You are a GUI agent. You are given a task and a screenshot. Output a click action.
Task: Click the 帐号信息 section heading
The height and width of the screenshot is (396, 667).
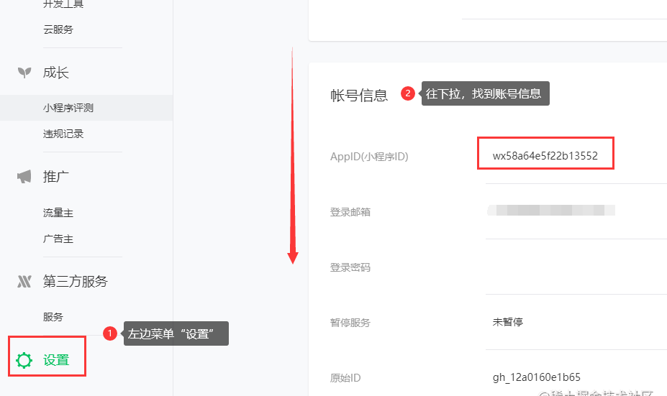(359, 95)
